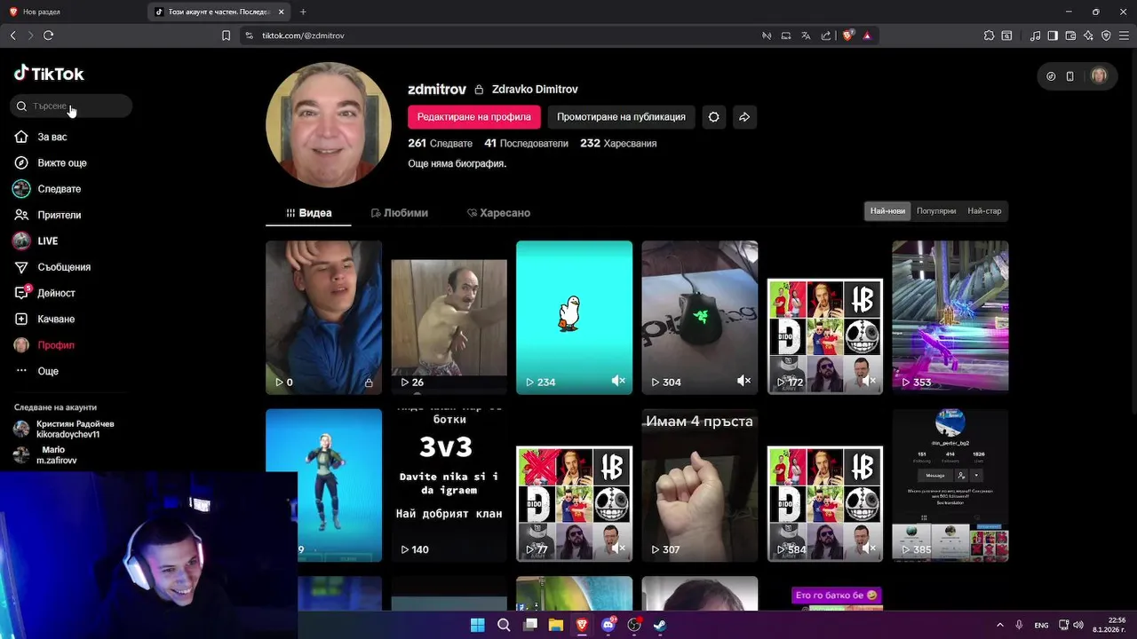1137x639 pixels.
Task: Open the browser extensions puzzle icon
Action: pyautogui.click(x=989, y=35)
